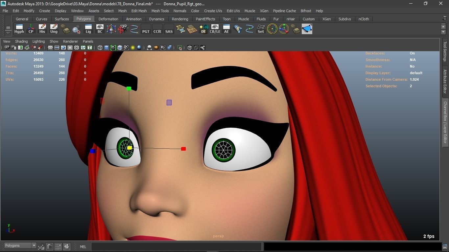449x252 pixels.
Task: Toggle textured display checker icon
Action: pos(126,48)
